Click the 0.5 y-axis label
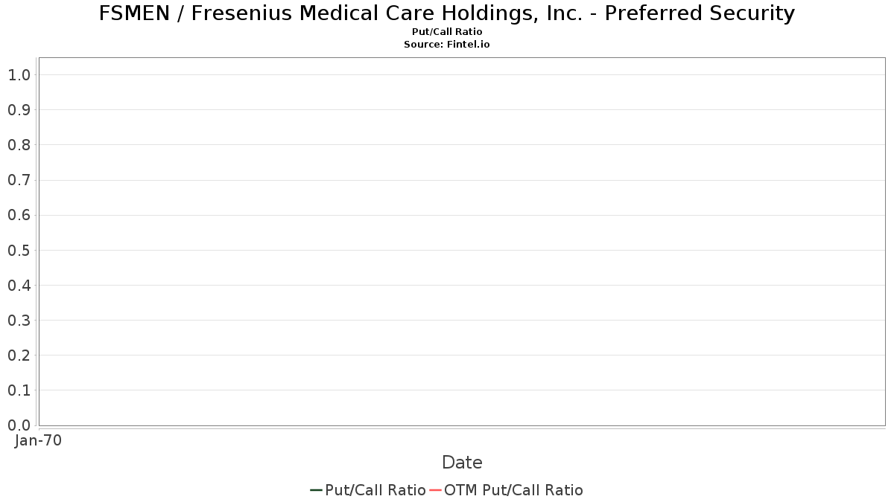The height and width of the screenshot is (502, 894). pos(19,250)
